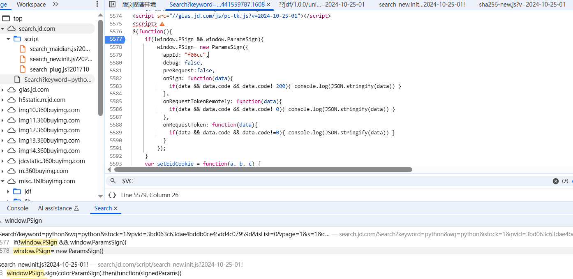Screen dimensions: 573x279
Task: Select img14.360buyimg.com in the tree
Action: pyautogui.click(x=49, y=151)
